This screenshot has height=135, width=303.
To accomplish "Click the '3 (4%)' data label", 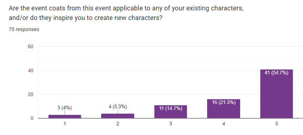I will pyautogui.click(x=64, y=108).
